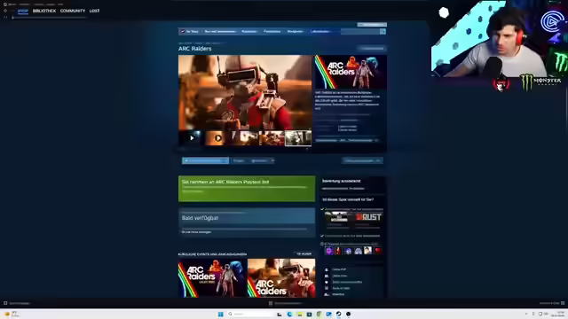Play the first trailer video thumbnail
Image resolution: width=568 pixels, height=319 pixels.
(192, 138)
